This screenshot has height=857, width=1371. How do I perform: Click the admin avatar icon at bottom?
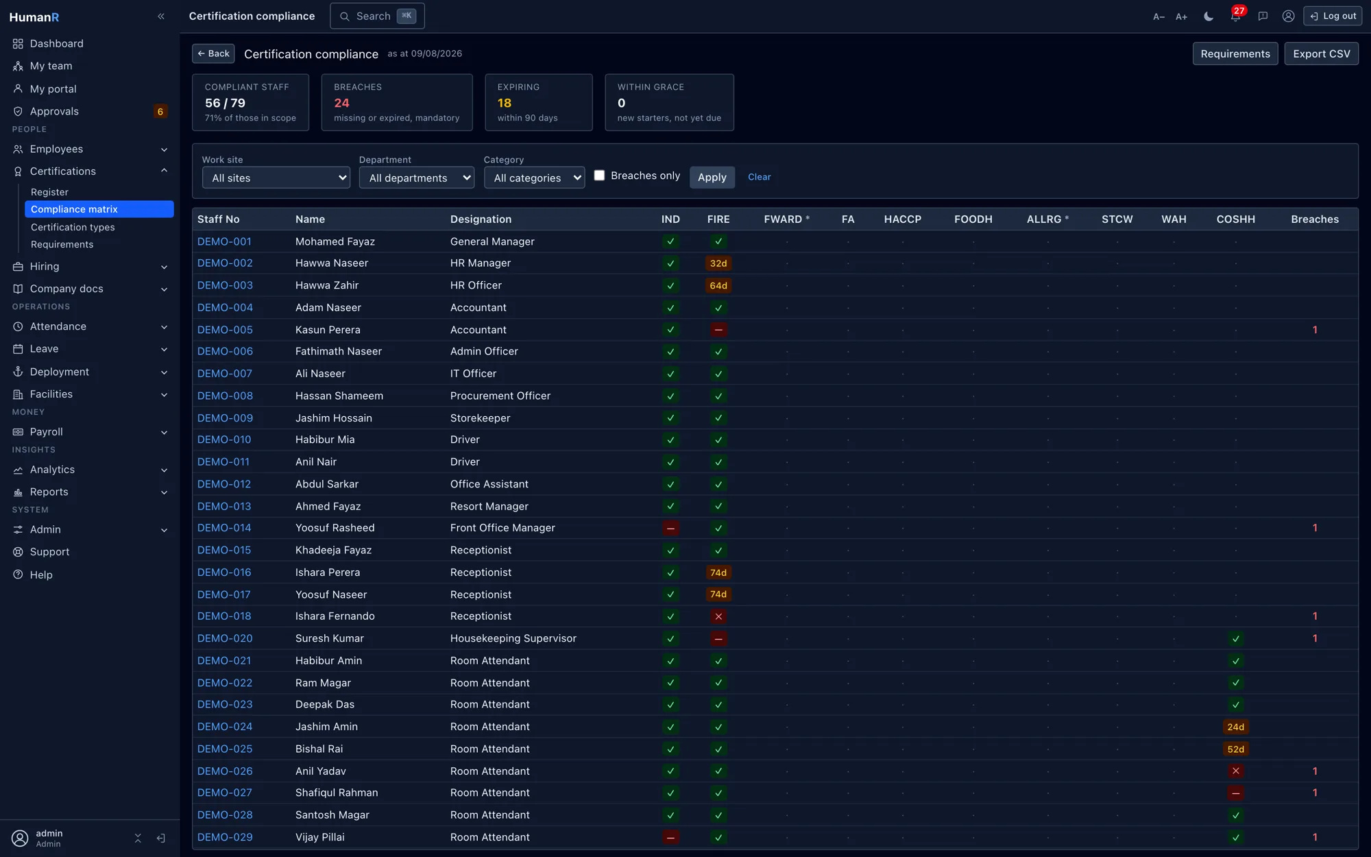20,838
